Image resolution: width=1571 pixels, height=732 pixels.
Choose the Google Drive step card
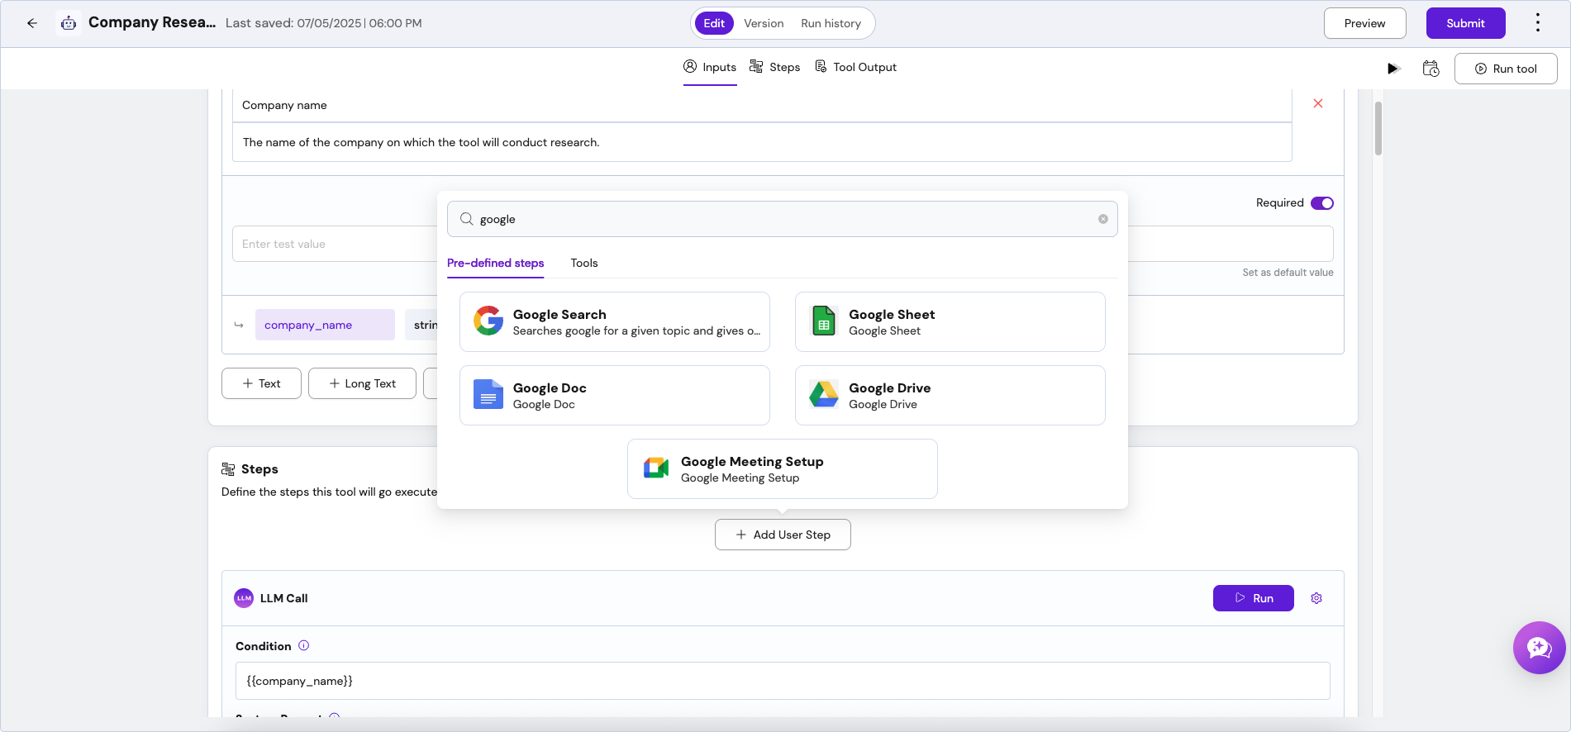pos(950,395)
